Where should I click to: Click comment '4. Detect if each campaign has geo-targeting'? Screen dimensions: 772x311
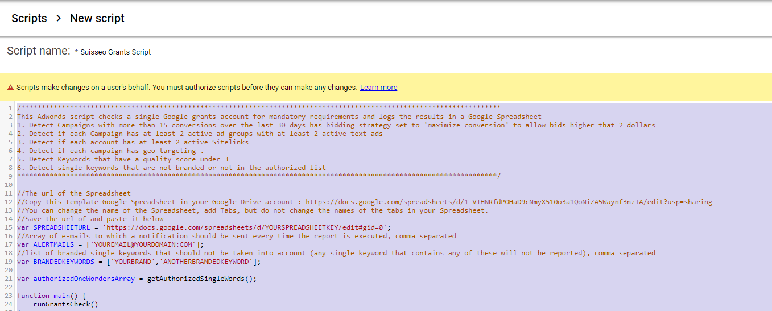click(110, 151)
